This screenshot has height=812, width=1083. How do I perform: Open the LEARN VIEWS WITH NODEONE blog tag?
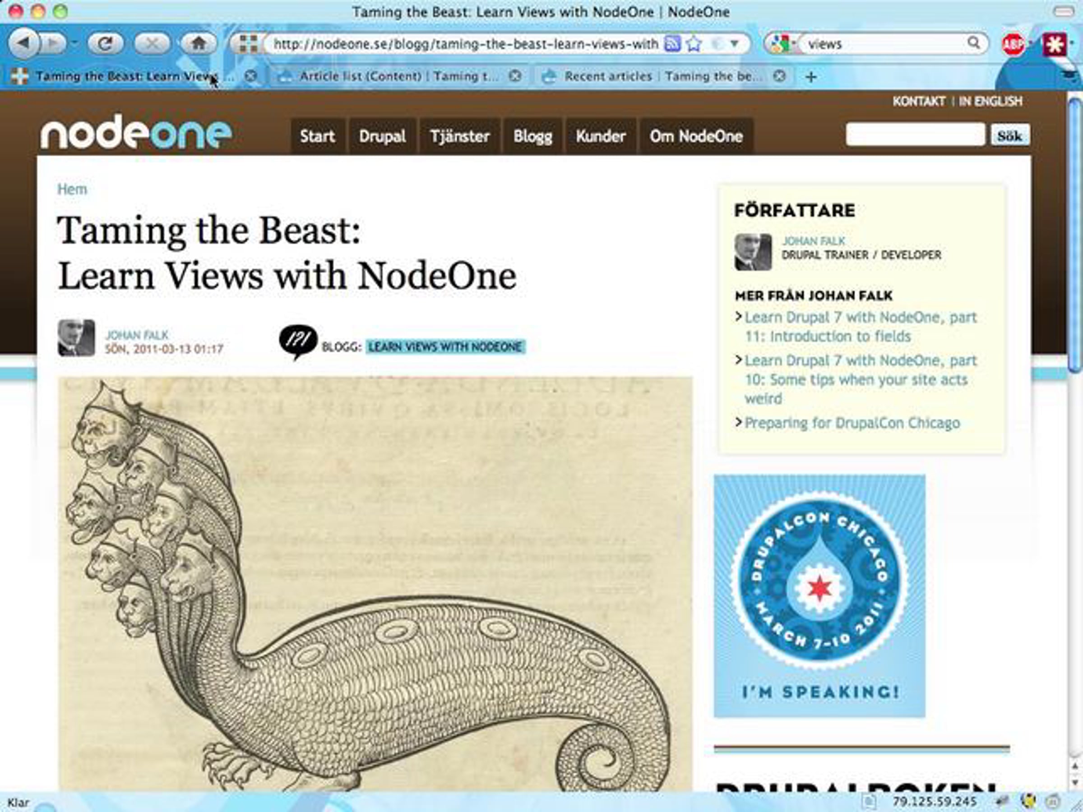445,347
